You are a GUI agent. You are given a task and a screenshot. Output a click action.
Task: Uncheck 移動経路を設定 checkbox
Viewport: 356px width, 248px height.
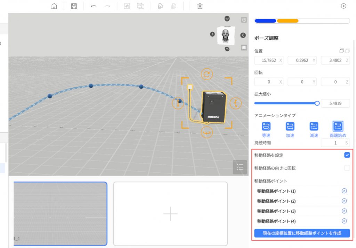point(347,155)
